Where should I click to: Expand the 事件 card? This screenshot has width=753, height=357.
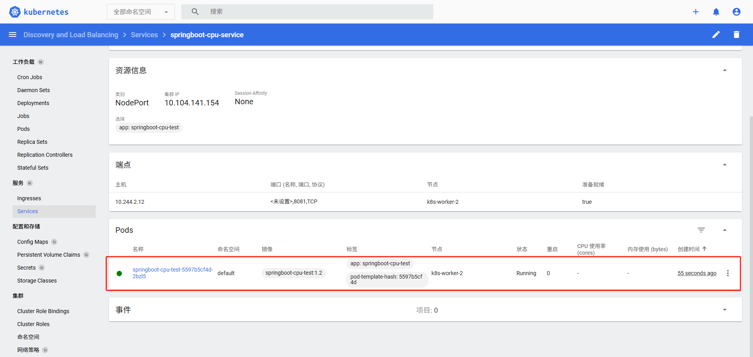pyautogui.click(x=725, y=310)
